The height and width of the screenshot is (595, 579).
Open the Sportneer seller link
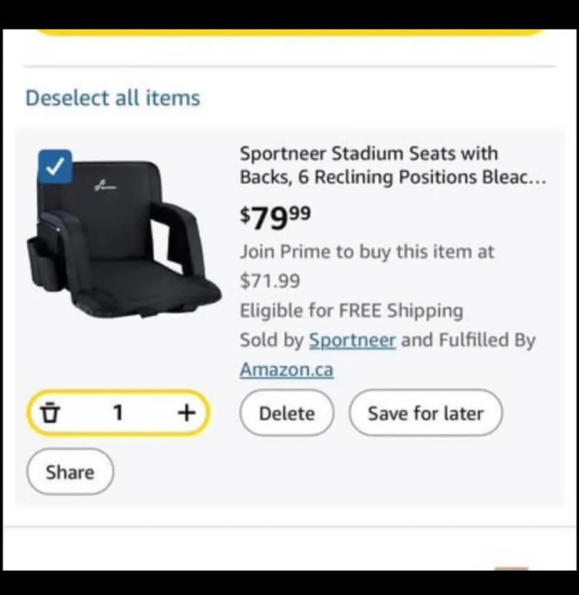pos(352,340)
